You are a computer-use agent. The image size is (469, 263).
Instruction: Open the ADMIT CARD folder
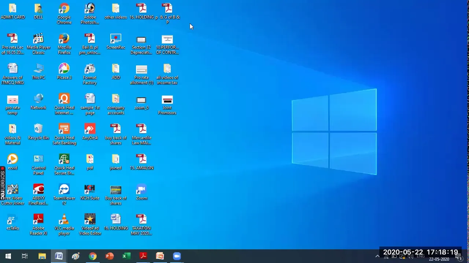click(x=12, y=12)
